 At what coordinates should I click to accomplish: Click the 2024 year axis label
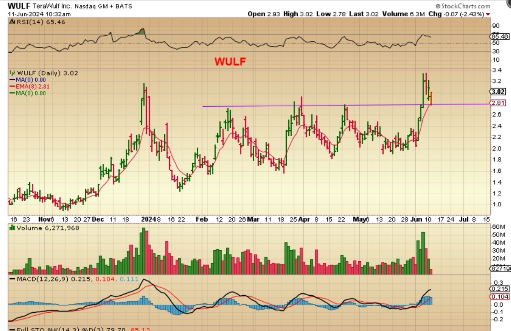pyautogui.click(x=148, y=219)
